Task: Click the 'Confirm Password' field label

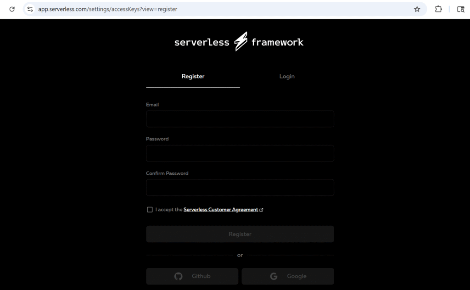Action: tap(167, 173)
